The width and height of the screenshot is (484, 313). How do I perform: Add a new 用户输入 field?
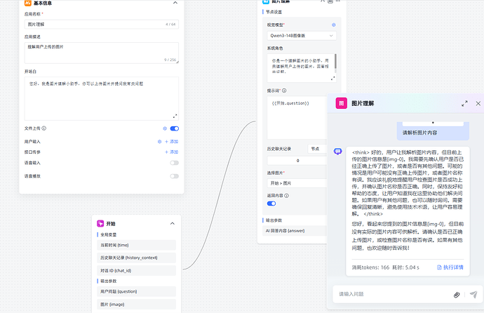[171, 141]
